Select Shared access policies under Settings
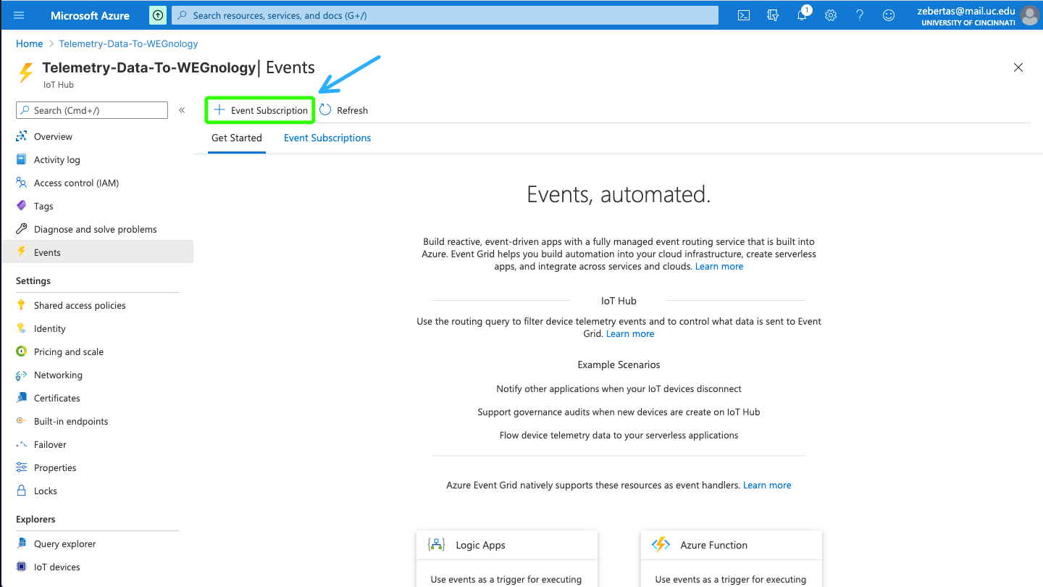Image resolution: width=1043 pixels, height=587 pixels. (80, 305)
